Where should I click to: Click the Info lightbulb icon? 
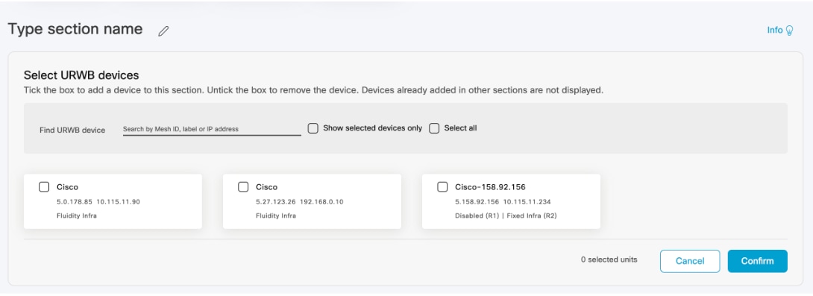[x=789, y=31]
